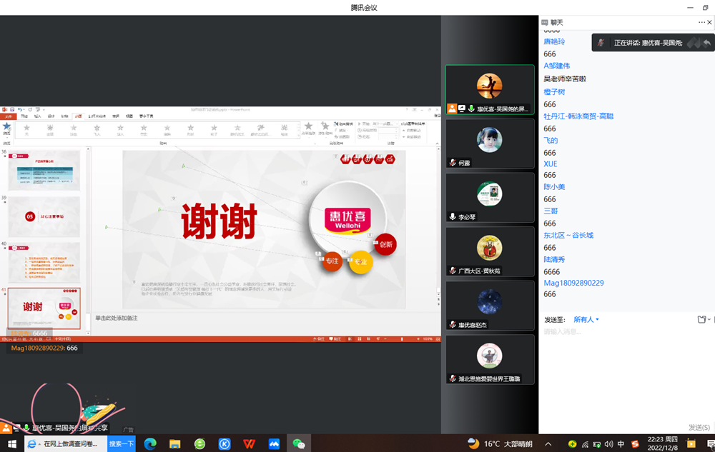Screen dimensions: 715x452
Task: Click the WeChat icon on the taskbar
Action: (298, 442)
